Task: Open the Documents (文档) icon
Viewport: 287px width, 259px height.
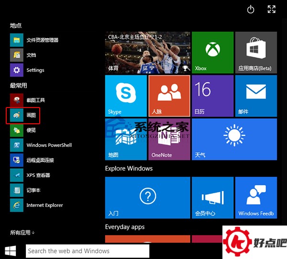Action: click(x=17, y=55)
